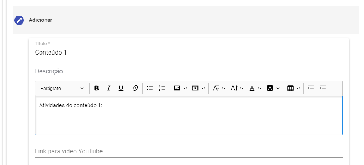
Task: Click the insert image icon
Action: tap(177, 89)
